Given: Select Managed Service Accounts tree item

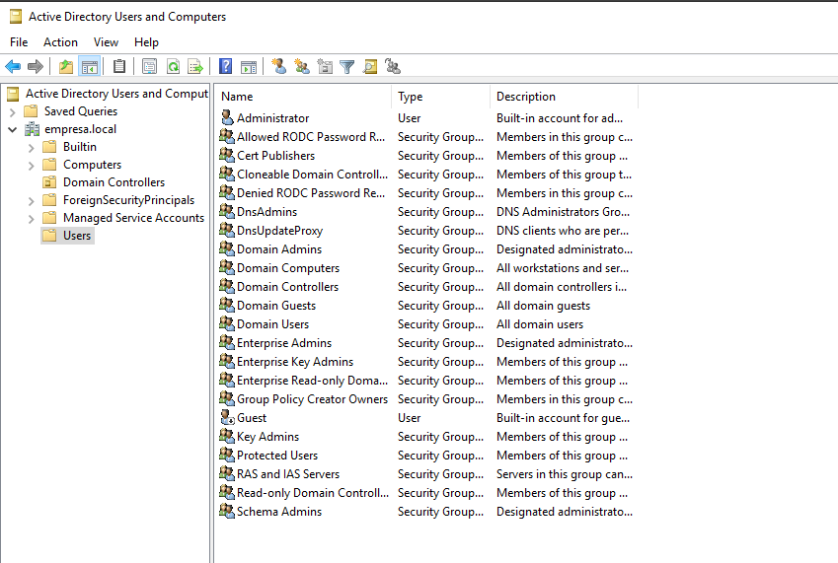Looking at the screenshot, I should [133, 218].
